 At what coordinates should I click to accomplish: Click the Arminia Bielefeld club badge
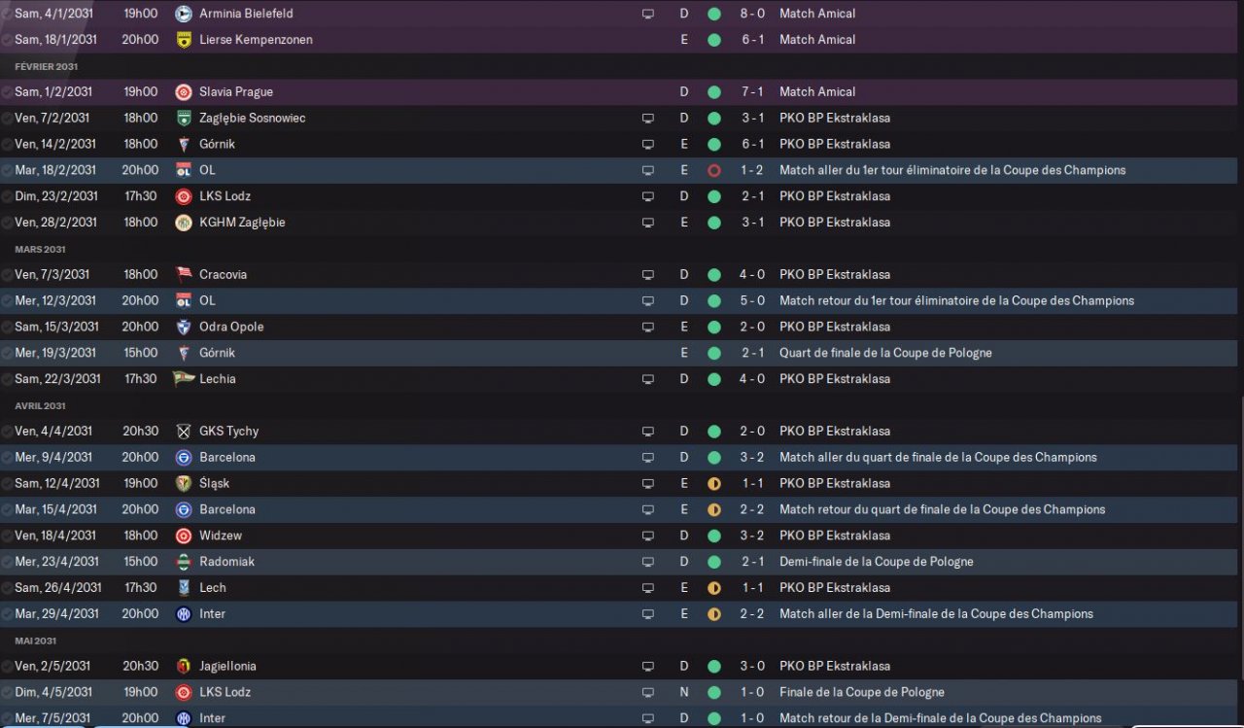[183, 14]
